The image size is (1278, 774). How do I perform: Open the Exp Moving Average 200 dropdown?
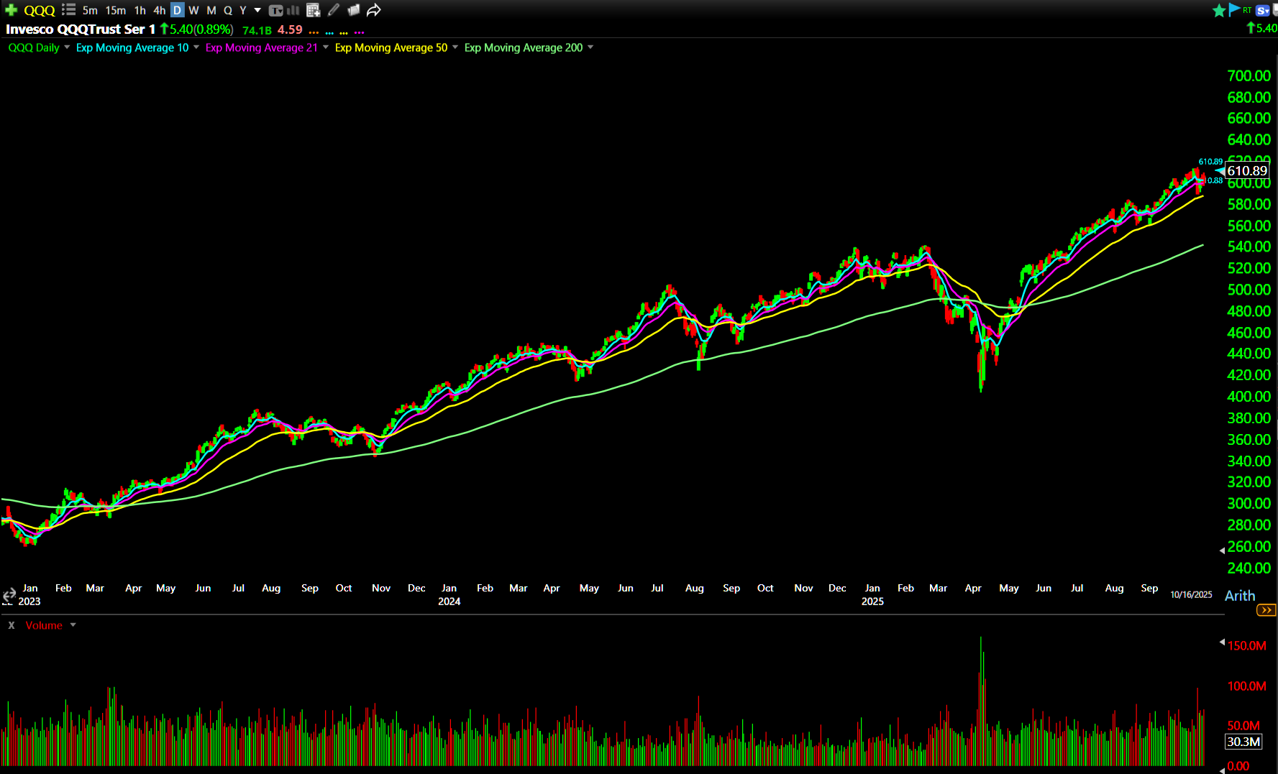(590, 47)
